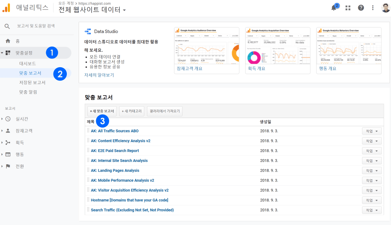Image resolution: width=391 pixels, height=225 pixels.
Task: Open the three-dot overflow menu
Action: 372,8
